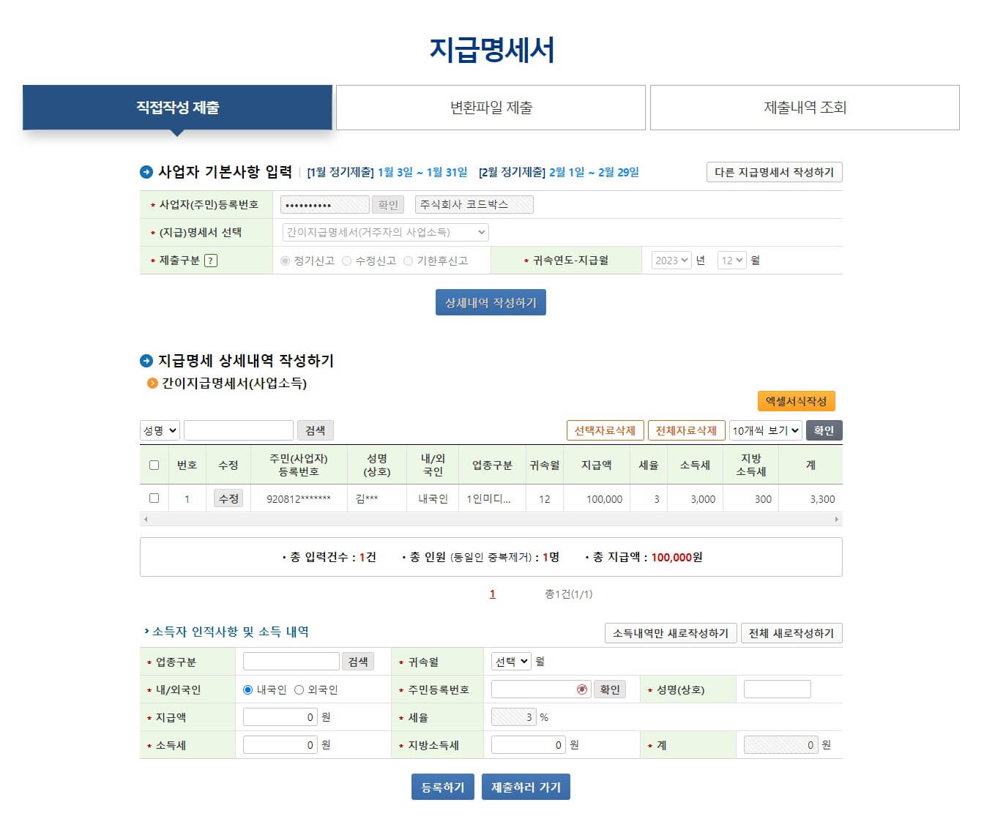Viewport: 995px width, 838px height.
Task: Open the 10개씩 보기 dropdown
Action: click(x=764, y=430)
